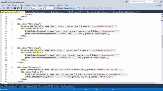Click the horizontal scrollbar thumb
The height and width of the screenshot is (91, 163).
(x=82, y=83)
